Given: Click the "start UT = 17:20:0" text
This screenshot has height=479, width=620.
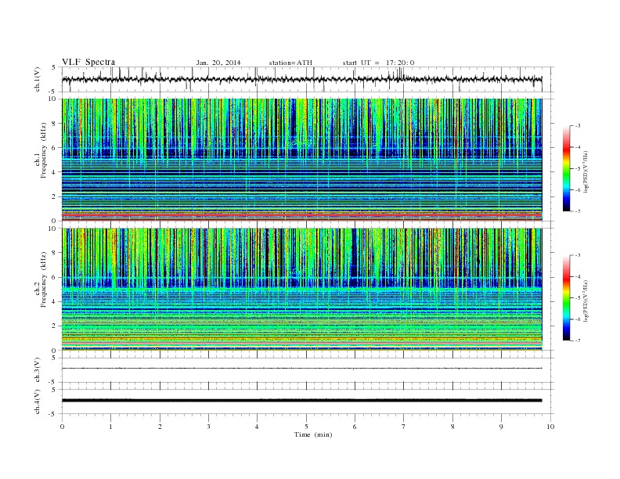Looking at the screenshot, I should (x=378, y=63).
